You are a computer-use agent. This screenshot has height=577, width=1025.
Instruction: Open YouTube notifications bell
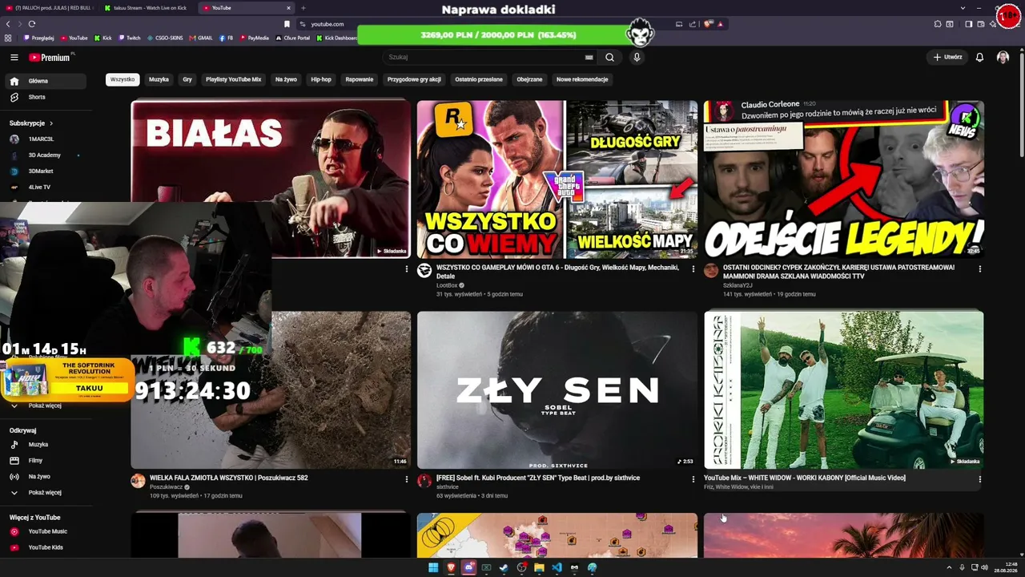pyautogui.click(x=979, y=57)
